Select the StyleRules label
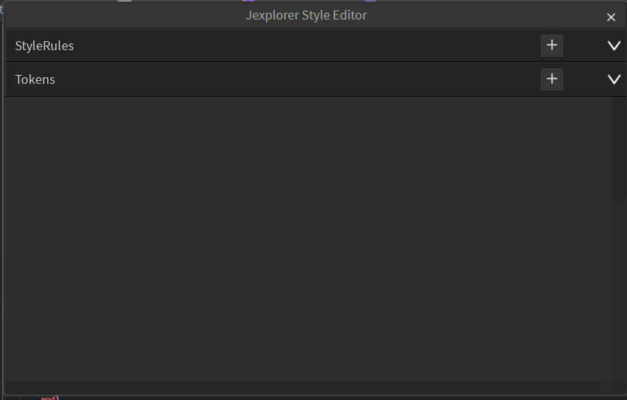This screenshot has height=400, width=627. [44, 46]
